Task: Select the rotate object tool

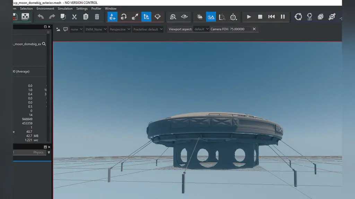Action: [124, 17]
